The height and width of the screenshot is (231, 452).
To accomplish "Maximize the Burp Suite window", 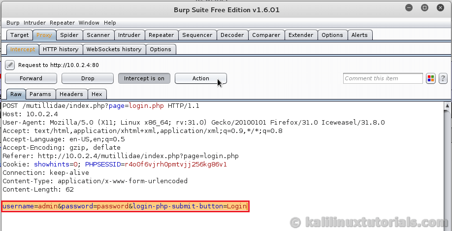I will (423, 8).
